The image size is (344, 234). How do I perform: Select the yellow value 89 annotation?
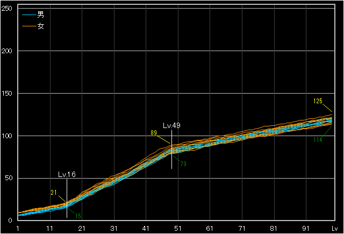[x=154, y=132]
